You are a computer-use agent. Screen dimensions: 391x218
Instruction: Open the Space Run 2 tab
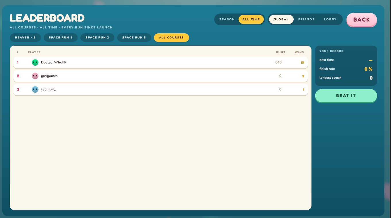click(x=97, y=38)
